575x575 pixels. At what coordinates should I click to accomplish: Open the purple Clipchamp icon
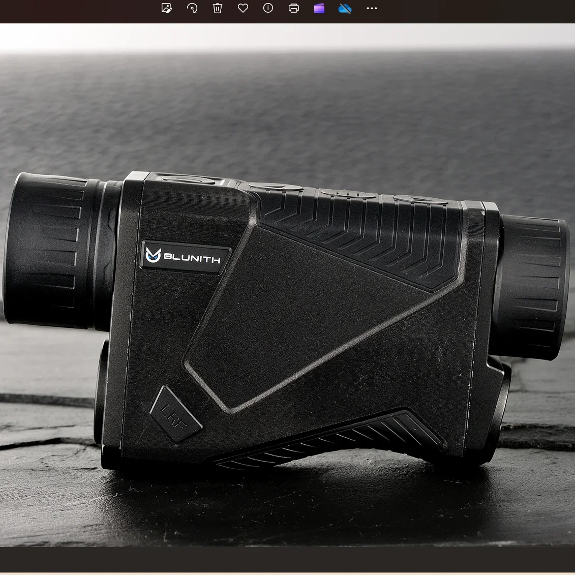point(319,8)
